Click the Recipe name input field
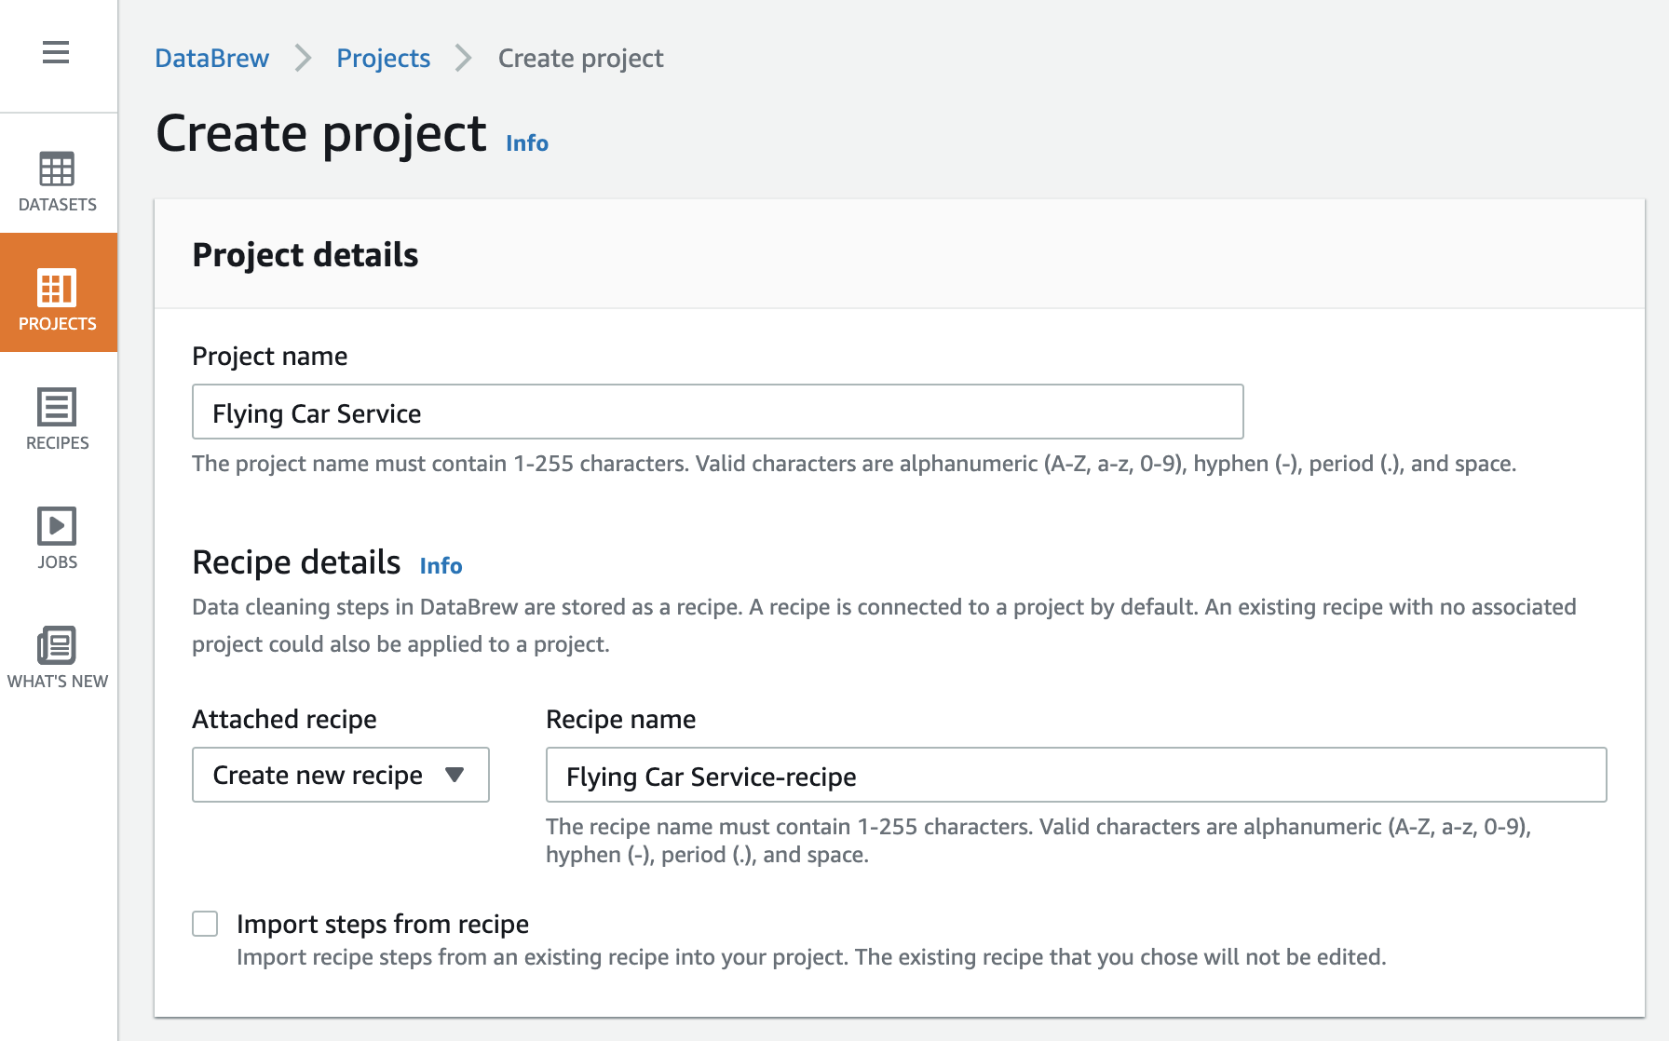This screenshot has height=1041, width=1669. pos(1077,775)
